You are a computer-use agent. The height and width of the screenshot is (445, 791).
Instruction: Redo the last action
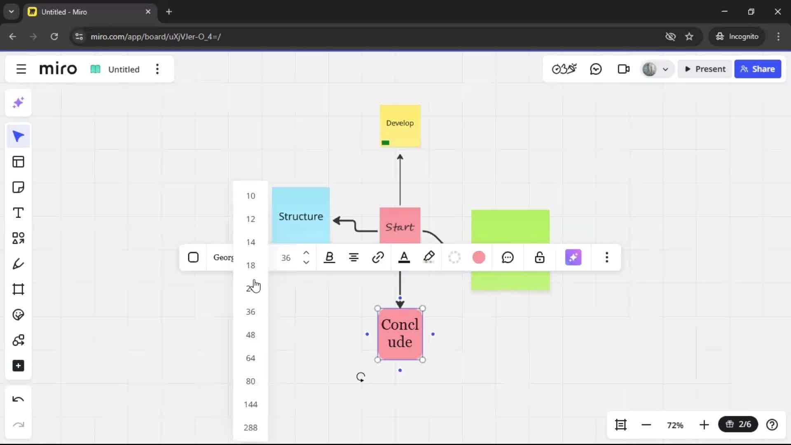[18, 424]
